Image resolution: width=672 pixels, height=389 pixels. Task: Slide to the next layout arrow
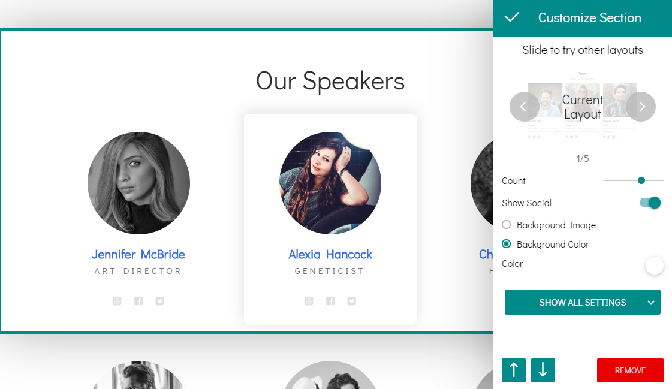(641, 107)
